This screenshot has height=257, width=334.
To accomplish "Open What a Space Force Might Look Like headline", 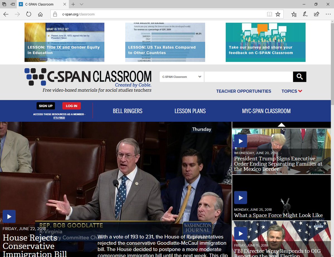I will pyautogui.click(x=278, y=215).
